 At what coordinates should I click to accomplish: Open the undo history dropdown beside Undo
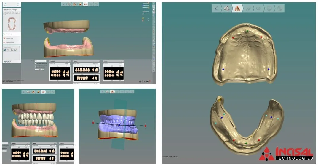(x=7, y=62)
